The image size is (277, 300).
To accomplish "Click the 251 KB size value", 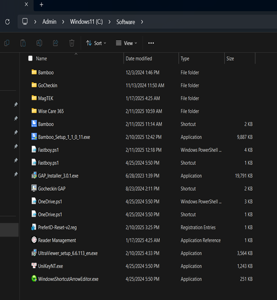I will [246, 279].
